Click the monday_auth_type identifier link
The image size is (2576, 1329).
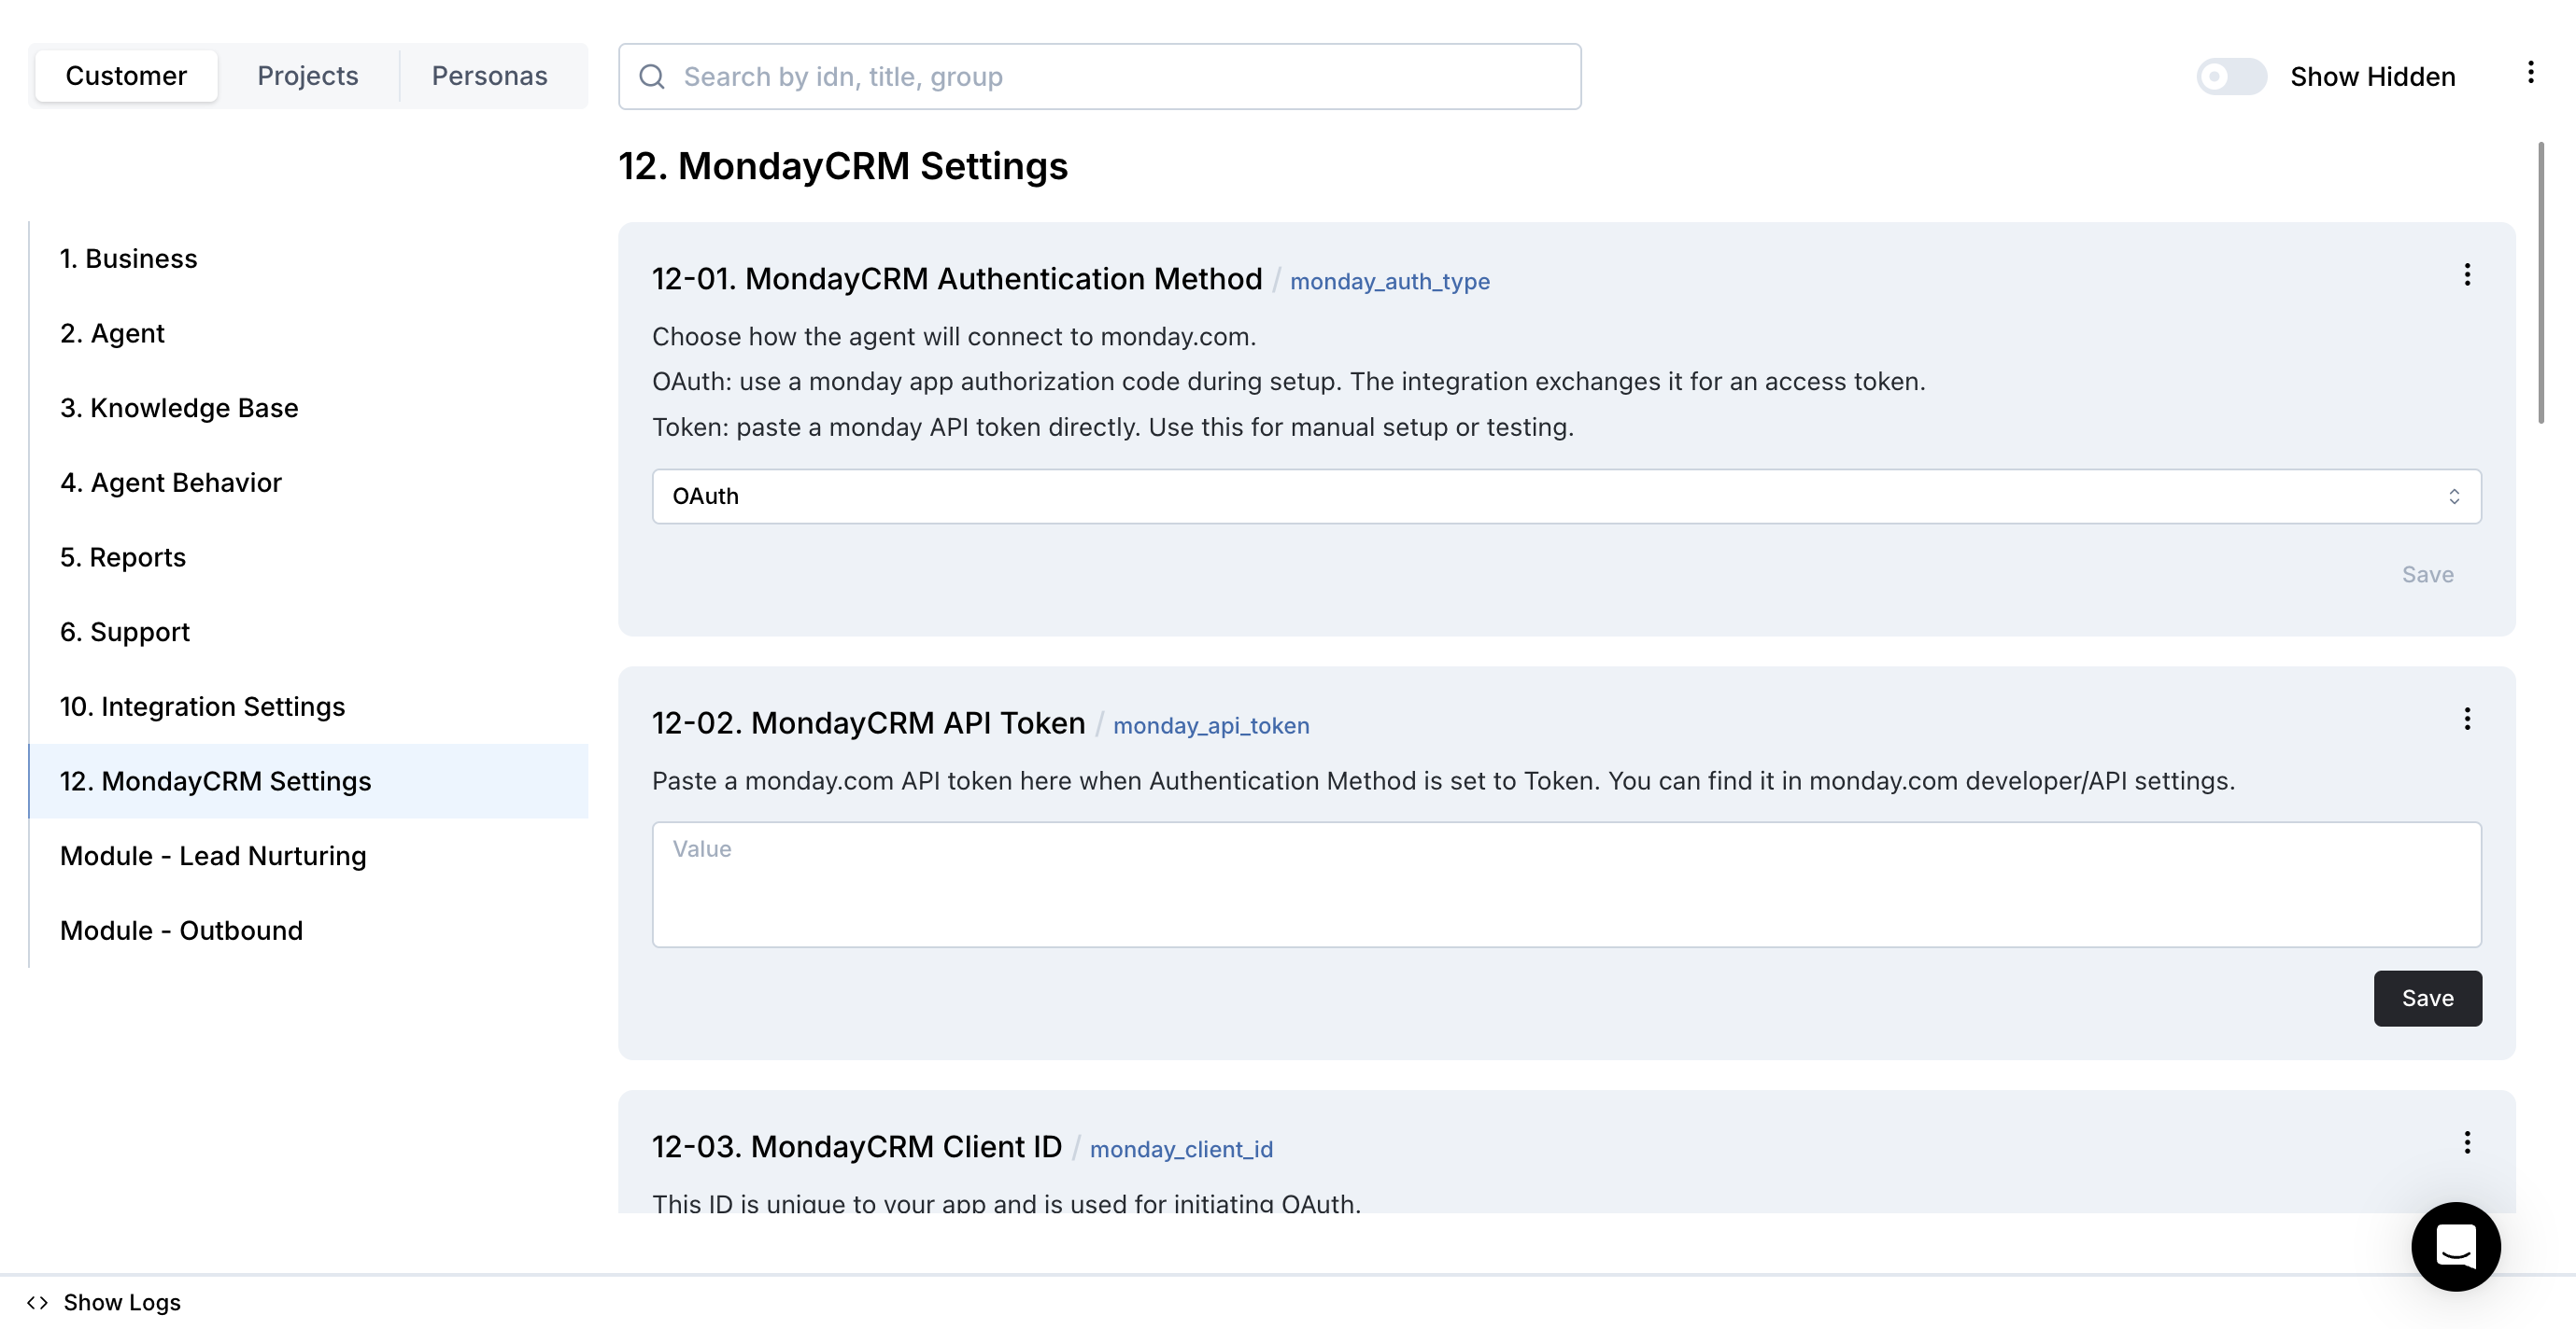(1389, 282)
